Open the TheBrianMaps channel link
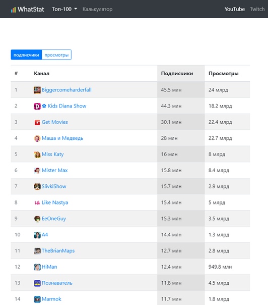Viewport: 268px width, 305px height. (58, 251)
